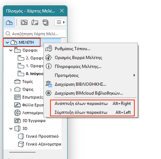Screen dimensions: 161x159
Task: Select the Λεπτομέρειες tree entry
Action: 33,113
